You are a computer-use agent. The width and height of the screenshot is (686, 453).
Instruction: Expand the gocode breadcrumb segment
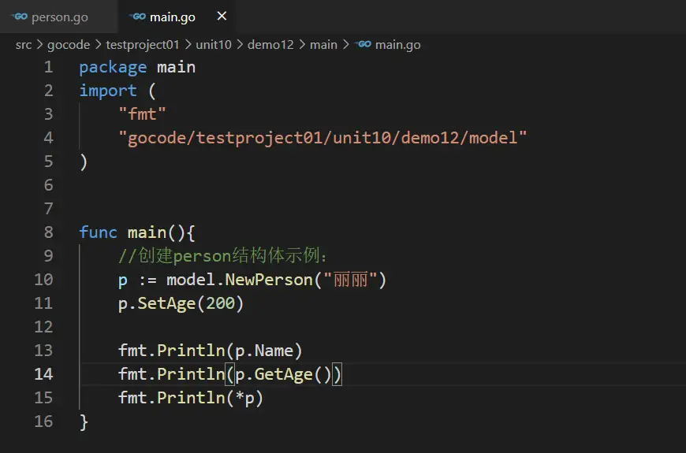(69, 45)
